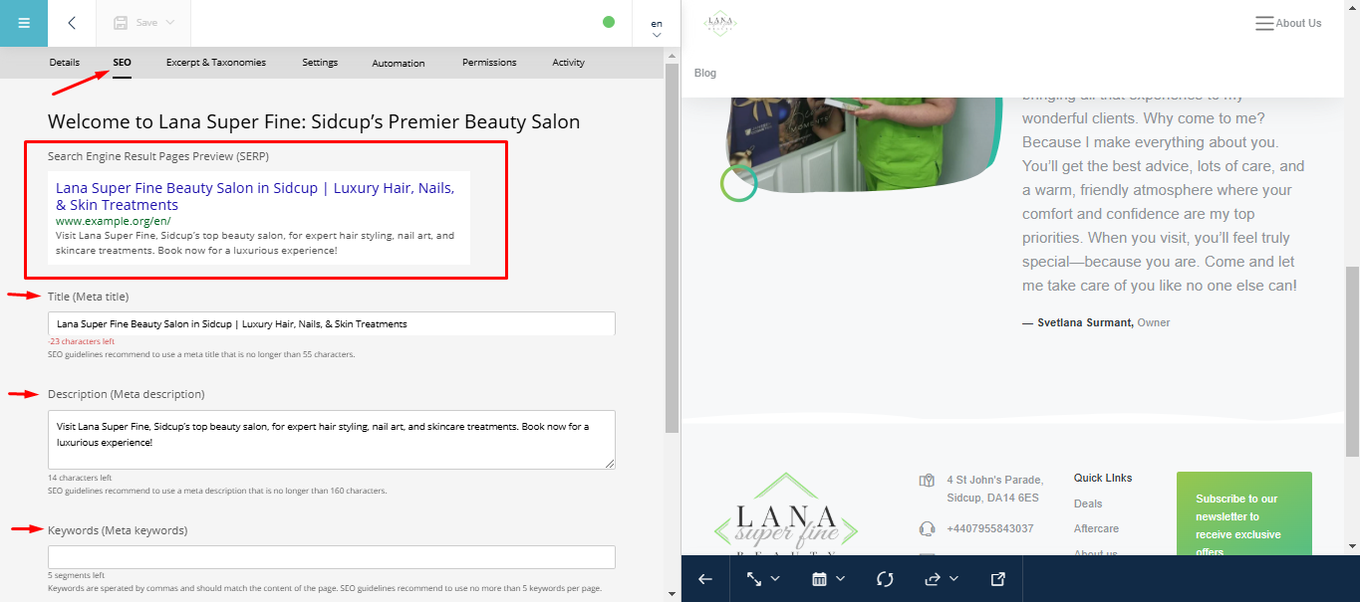The width and height of the screenshot is (1360, 602).
Task: Open the Excerpt & Taxonomies tab
Action: (216, 63)
